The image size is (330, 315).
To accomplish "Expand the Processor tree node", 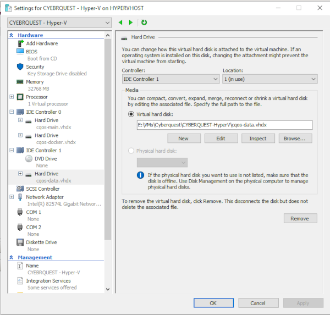I will pos(12,97).
